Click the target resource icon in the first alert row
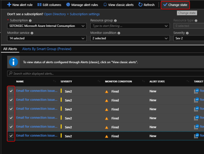 (196, 91)
